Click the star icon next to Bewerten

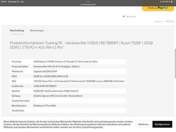click(124, 16)
